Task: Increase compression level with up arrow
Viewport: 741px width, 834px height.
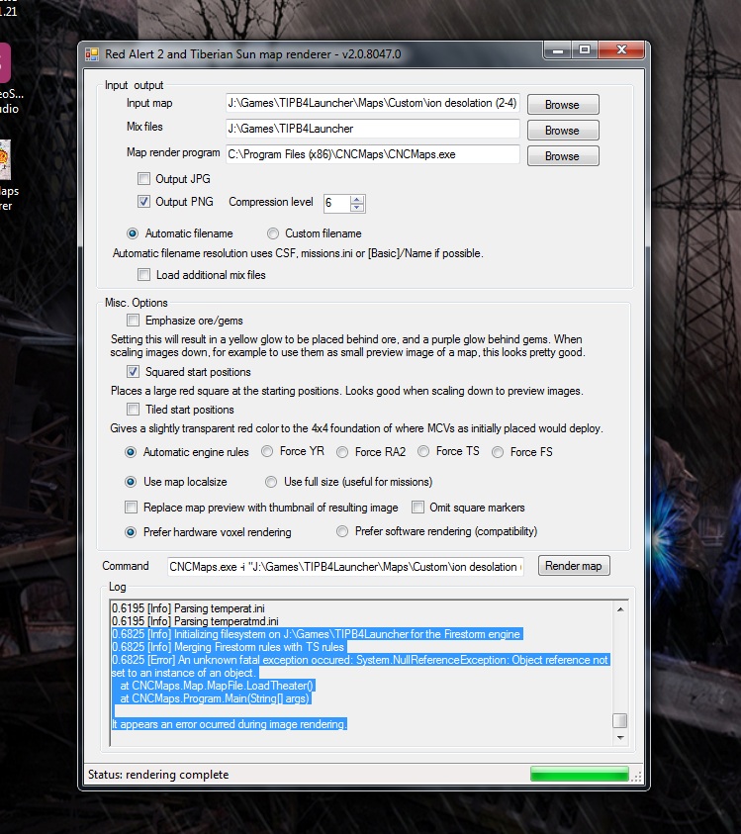Action: pyautogui.click(x=357, y=198)
